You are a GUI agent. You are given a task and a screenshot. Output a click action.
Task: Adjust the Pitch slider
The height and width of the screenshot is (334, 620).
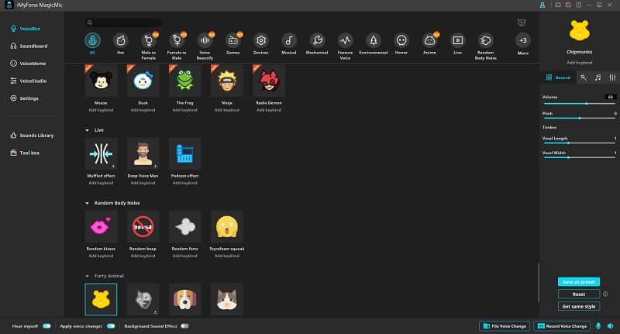(579, 118)
